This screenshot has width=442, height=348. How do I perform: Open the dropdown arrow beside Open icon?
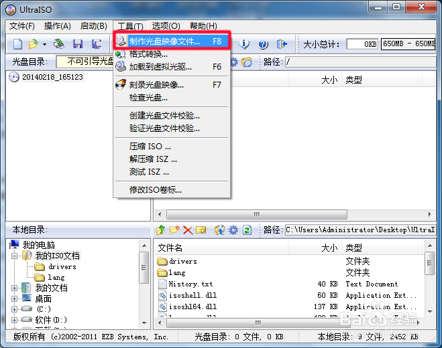click(44, 44)
